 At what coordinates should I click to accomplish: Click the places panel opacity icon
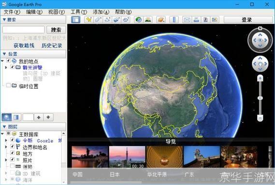[16, 117]
